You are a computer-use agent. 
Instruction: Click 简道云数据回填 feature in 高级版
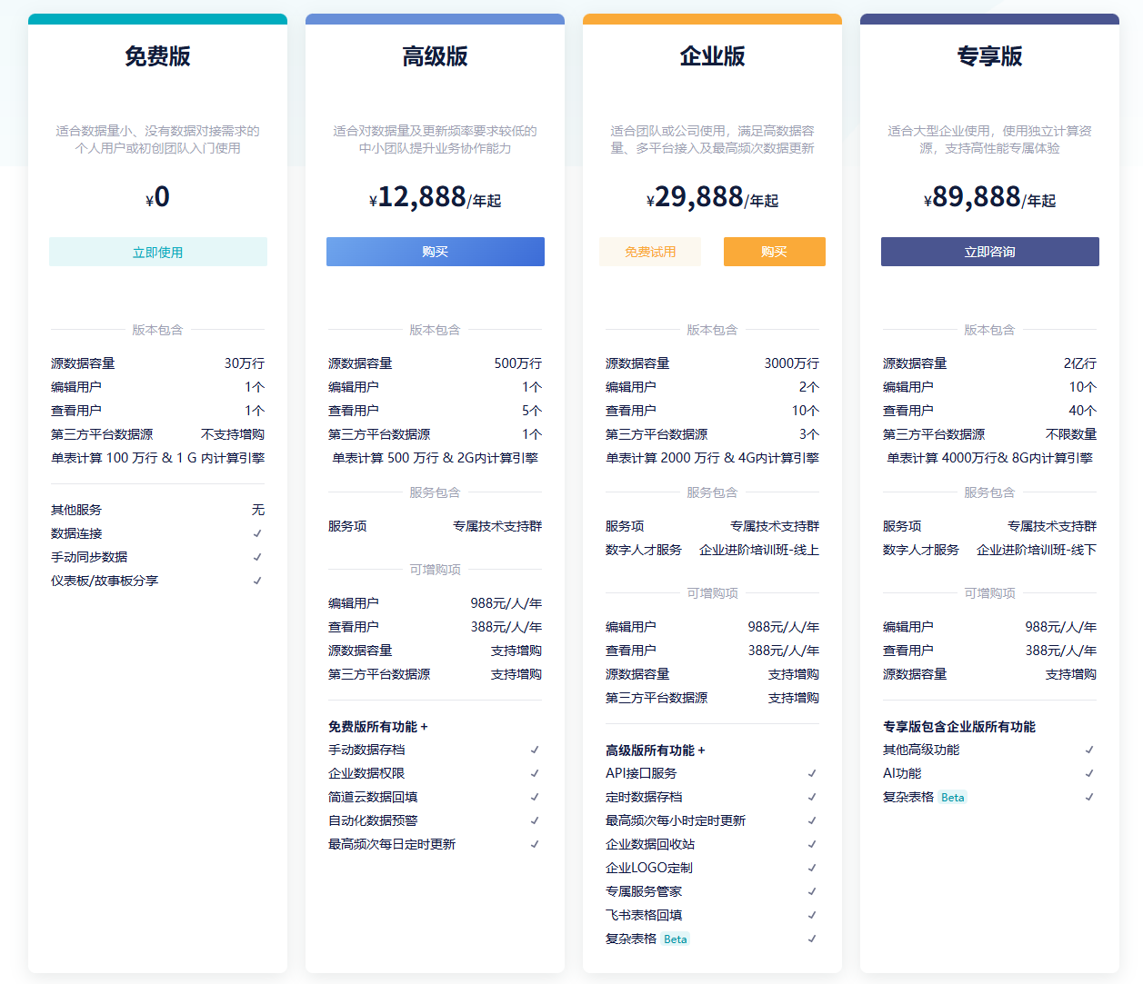tap(373, 797)
